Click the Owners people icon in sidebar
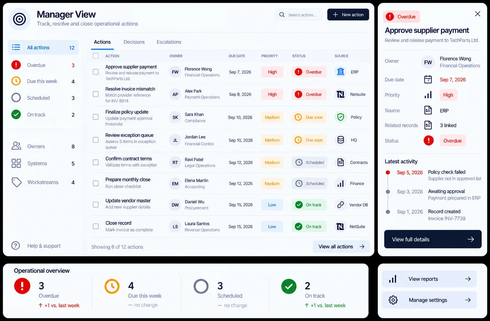Viewport: 490px width, 321px height. (x=16, y=146)
